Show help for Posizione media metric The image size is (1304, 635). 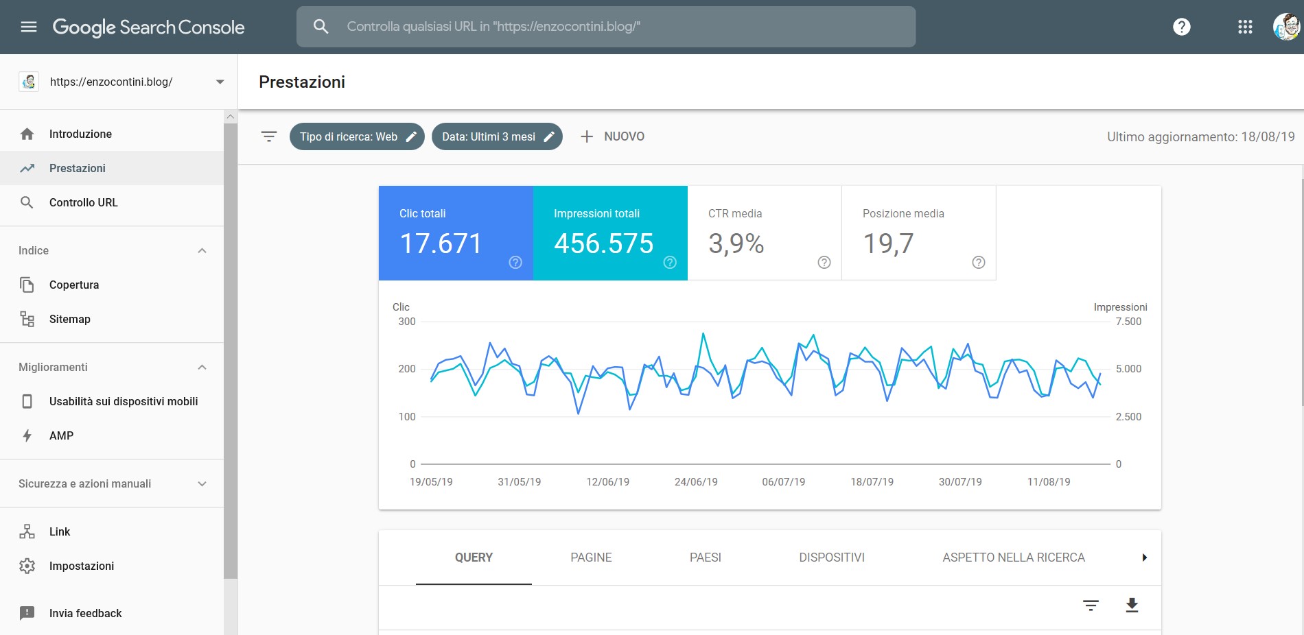(x=979, y=262)
